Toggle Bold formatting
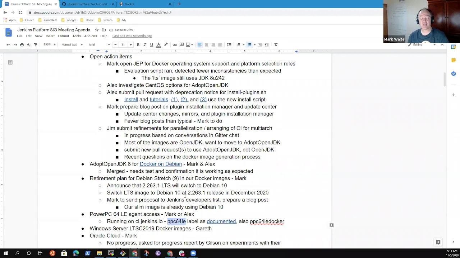The width and height of the screenshot is (460, 258). point(138,45)
